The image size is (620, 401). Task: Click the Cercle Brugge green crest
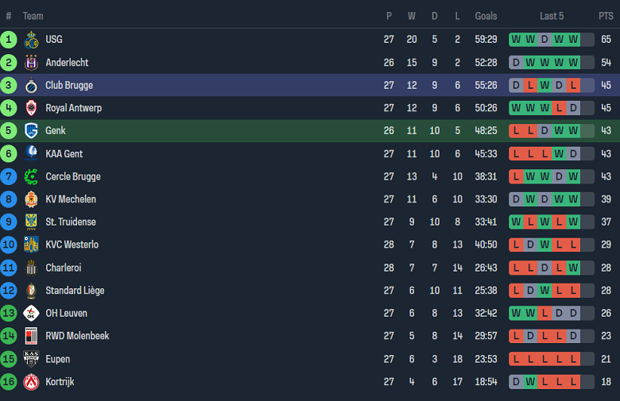[x=32, y=176]
